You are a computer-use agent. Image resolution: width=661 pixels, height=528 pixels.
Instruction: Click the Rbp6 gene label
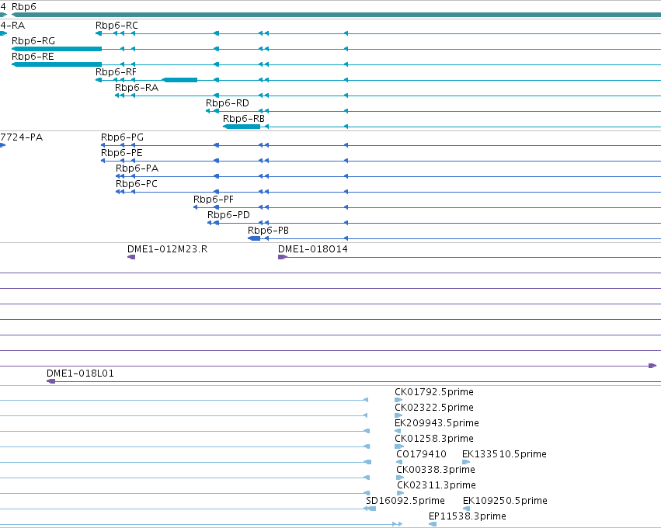24,7
